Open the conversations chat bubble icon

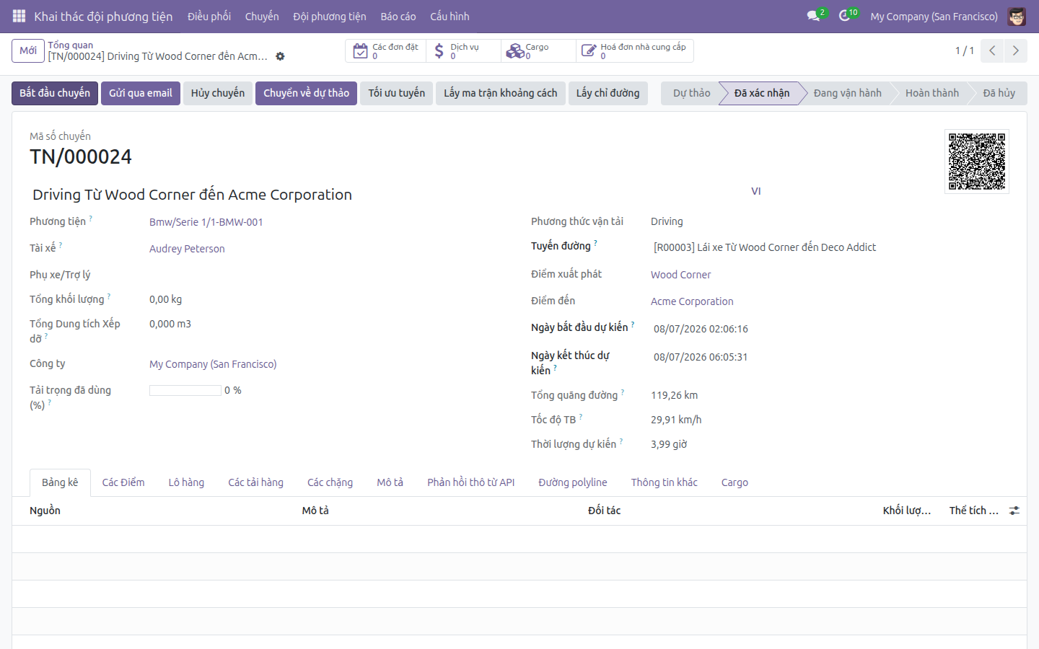tap(814, 16)
